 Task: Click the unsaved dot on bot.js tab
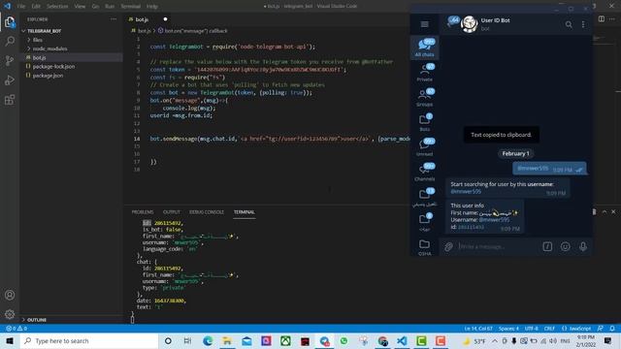165,19
